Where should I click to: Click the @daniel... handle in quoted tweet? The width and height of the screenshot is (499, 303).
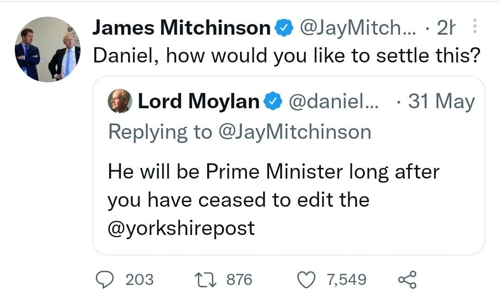[x=333, y=101]
